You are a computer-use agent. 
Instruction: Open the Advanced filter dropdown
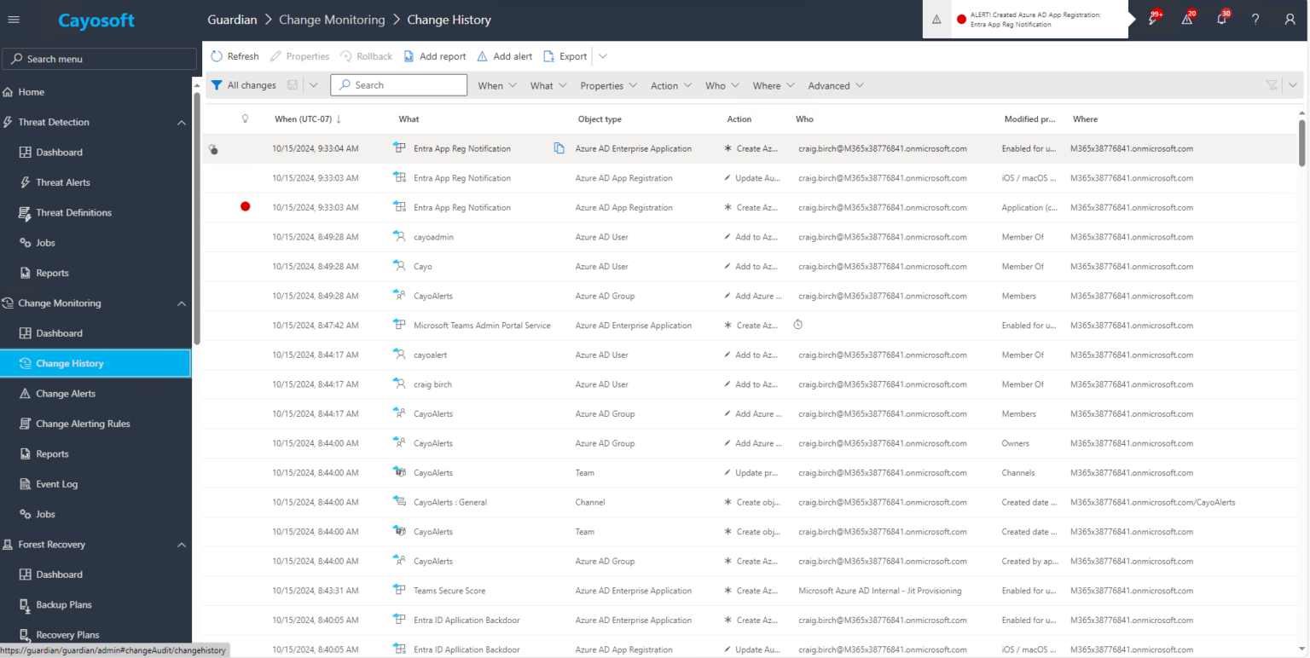[x=836, y=85]
